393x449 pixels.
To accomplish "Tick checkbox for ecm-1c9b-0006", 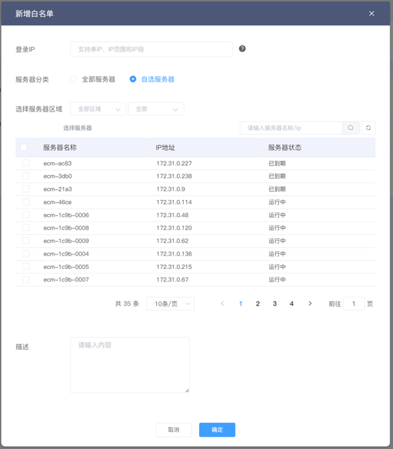I will pos(26,215).
